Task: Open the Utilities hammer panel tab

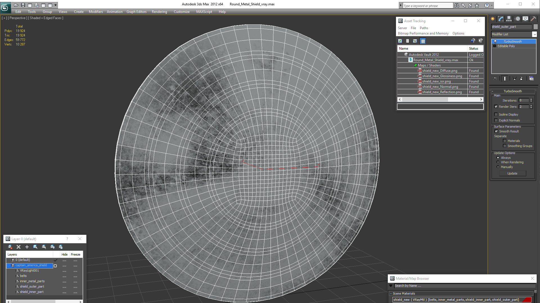Action: [533, 19]
